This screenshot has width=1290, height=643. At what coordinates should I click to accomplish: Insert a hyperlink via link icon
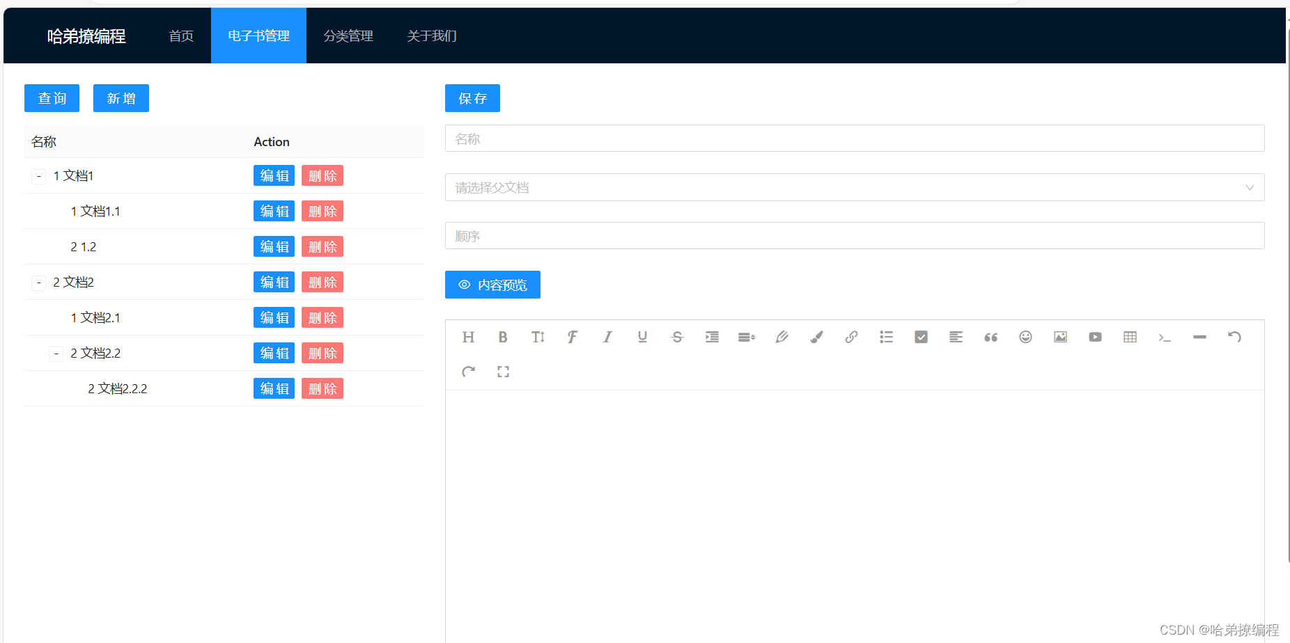tap(851, 338)
